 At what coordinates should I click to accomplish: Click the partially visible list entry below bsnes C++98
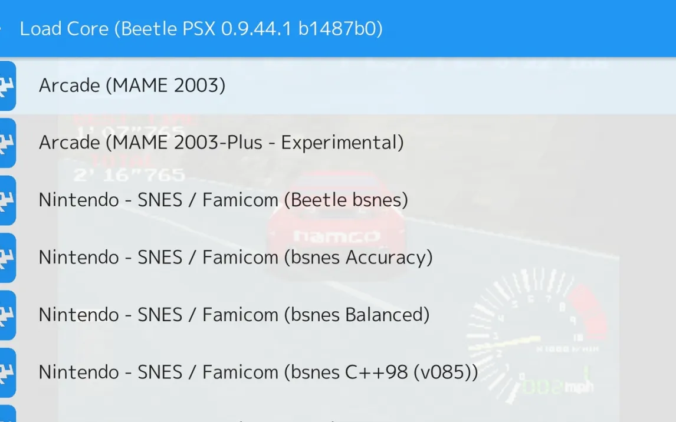pyautogui.click(x=236, y=417)
